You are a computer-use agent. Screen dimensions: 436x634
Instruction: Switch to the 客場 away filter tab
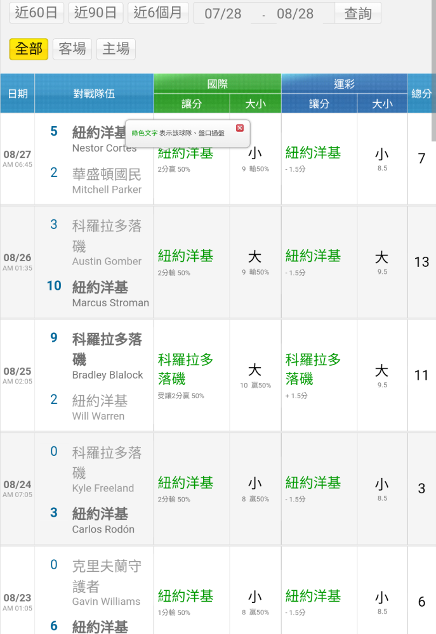[x=72, y=49]
